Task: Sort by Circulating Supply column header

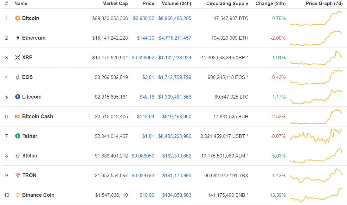Action: (227, 3)
